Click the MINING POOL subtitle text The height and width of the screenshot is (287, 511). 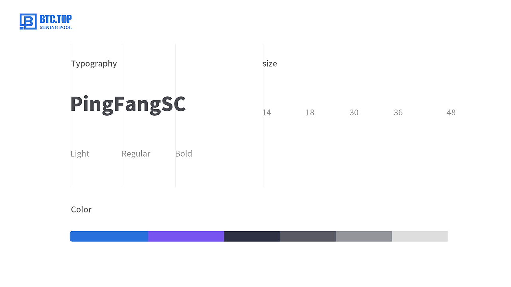click(x=55, y=28)
